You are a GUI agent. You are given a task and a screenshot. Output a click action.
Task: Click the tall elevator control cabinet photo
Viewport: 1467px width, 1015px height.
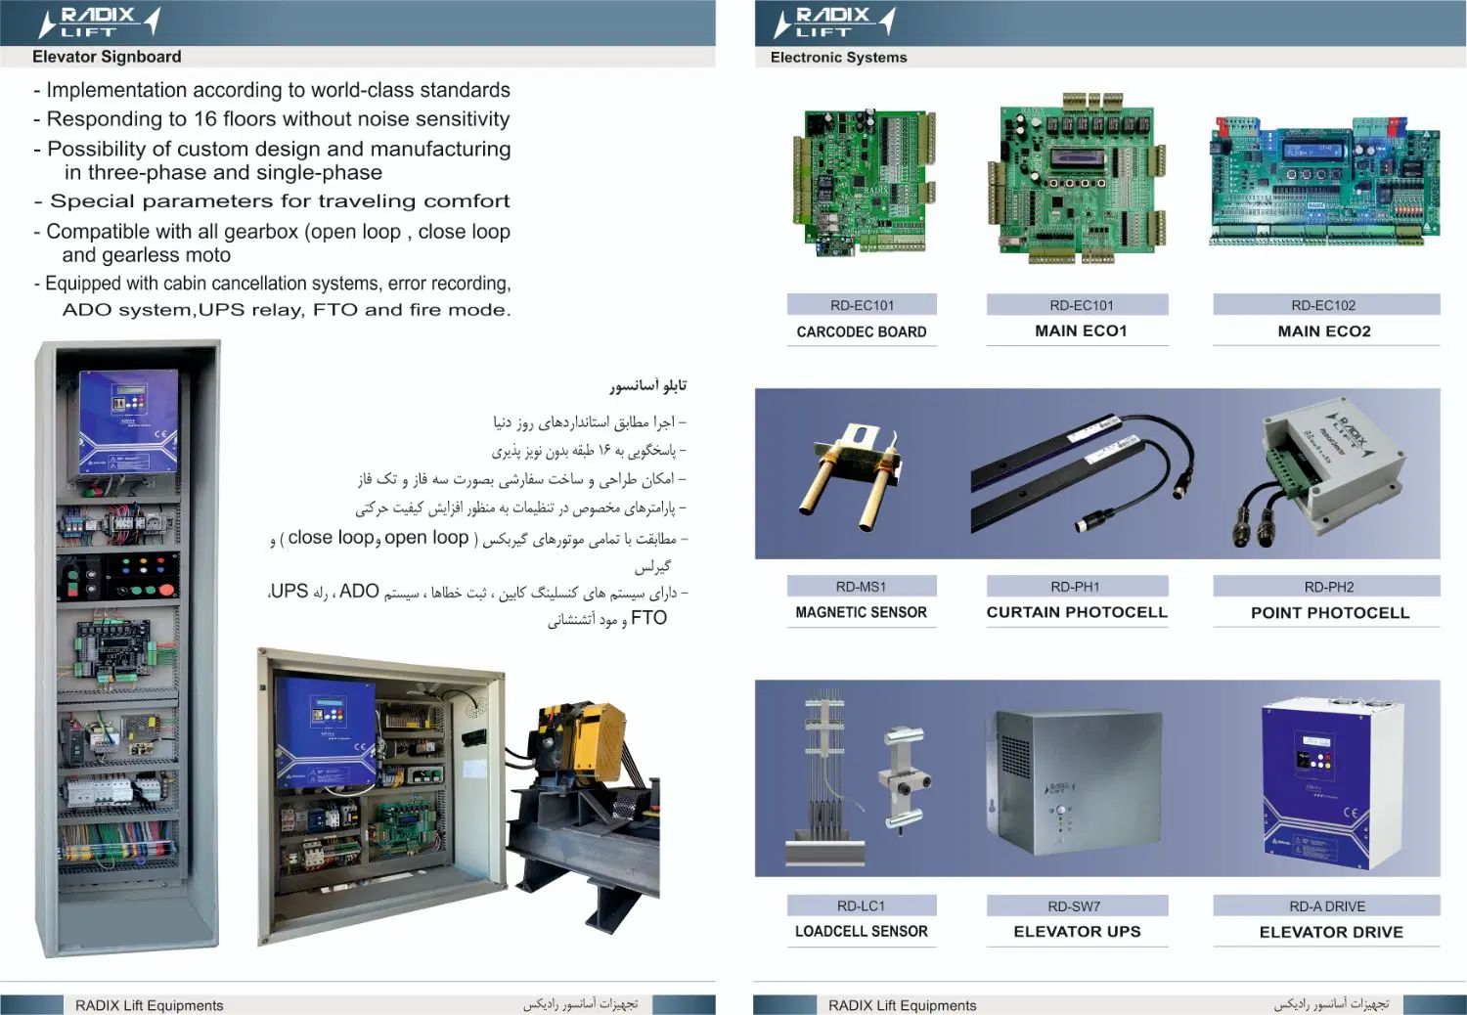pyautogui.click(x=128, y=648)
